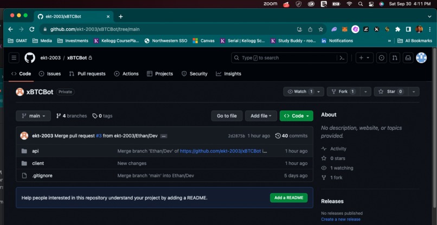This screenshot has height=225, width=437.
Task: Open the Issues inbox icon in header
Action: [382, 57]
